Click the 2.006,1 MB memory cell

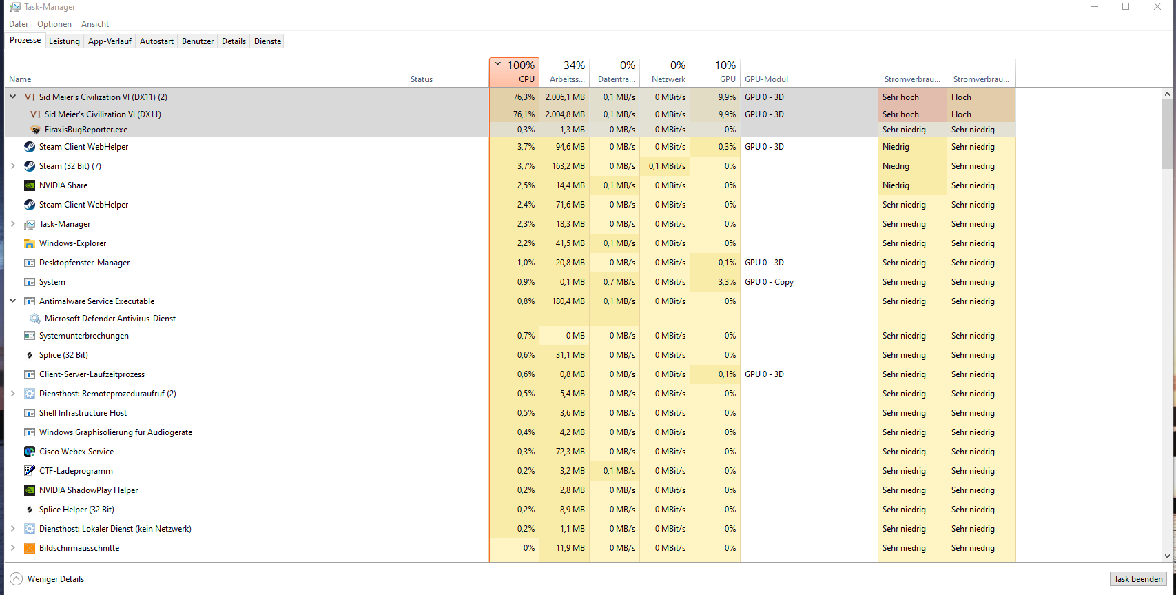(564, 97)
